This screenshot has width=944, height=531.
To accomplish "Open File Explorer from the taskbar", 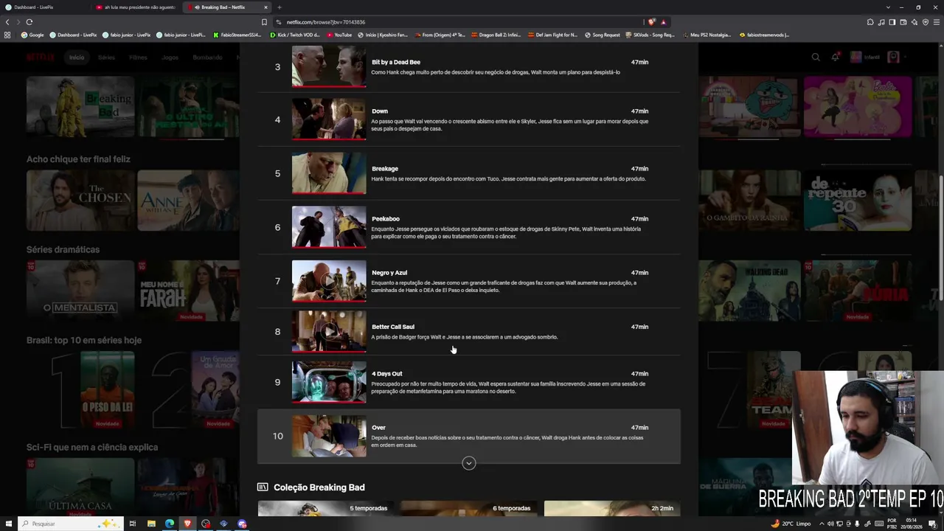I will [151, 524].
